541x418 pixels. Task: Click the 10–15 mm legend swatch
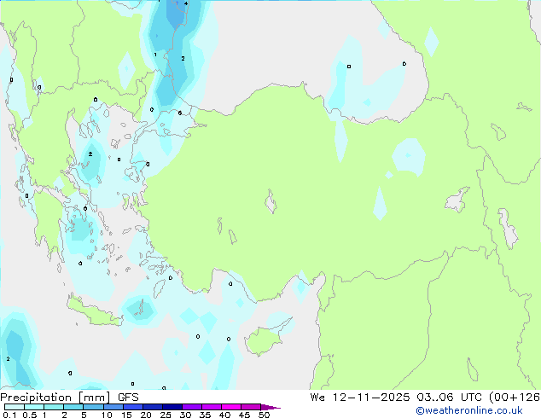[113, 407]
